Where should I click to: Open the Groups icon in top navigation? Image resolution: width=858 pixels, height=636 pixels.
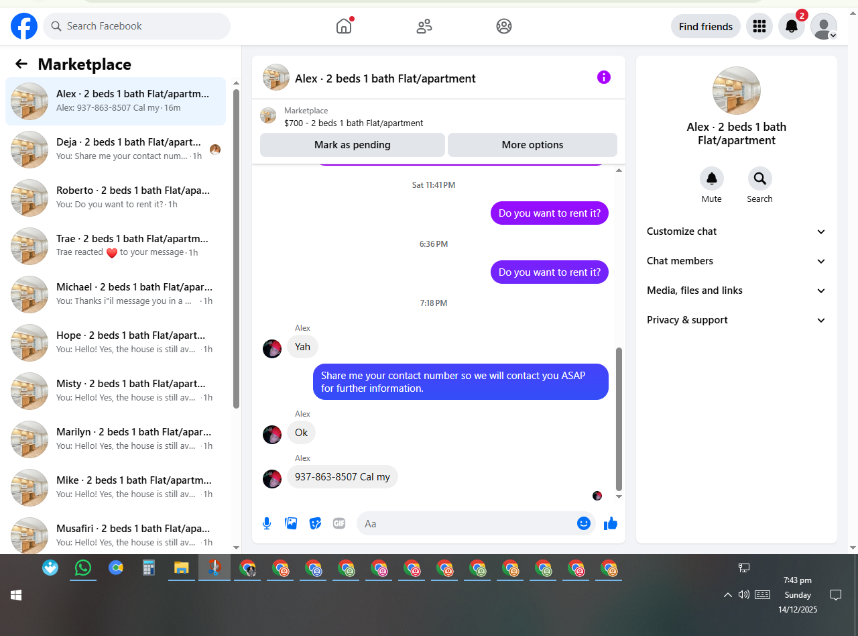tap(504, 26)
